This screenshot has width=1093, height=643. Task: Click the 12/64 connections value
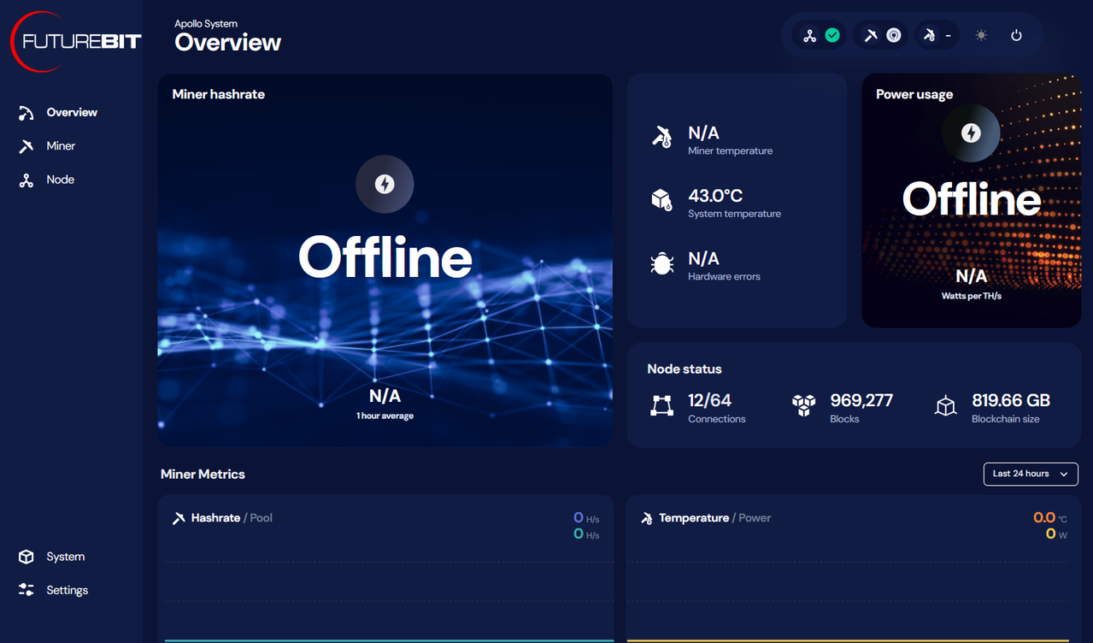(x=709, y=400)
